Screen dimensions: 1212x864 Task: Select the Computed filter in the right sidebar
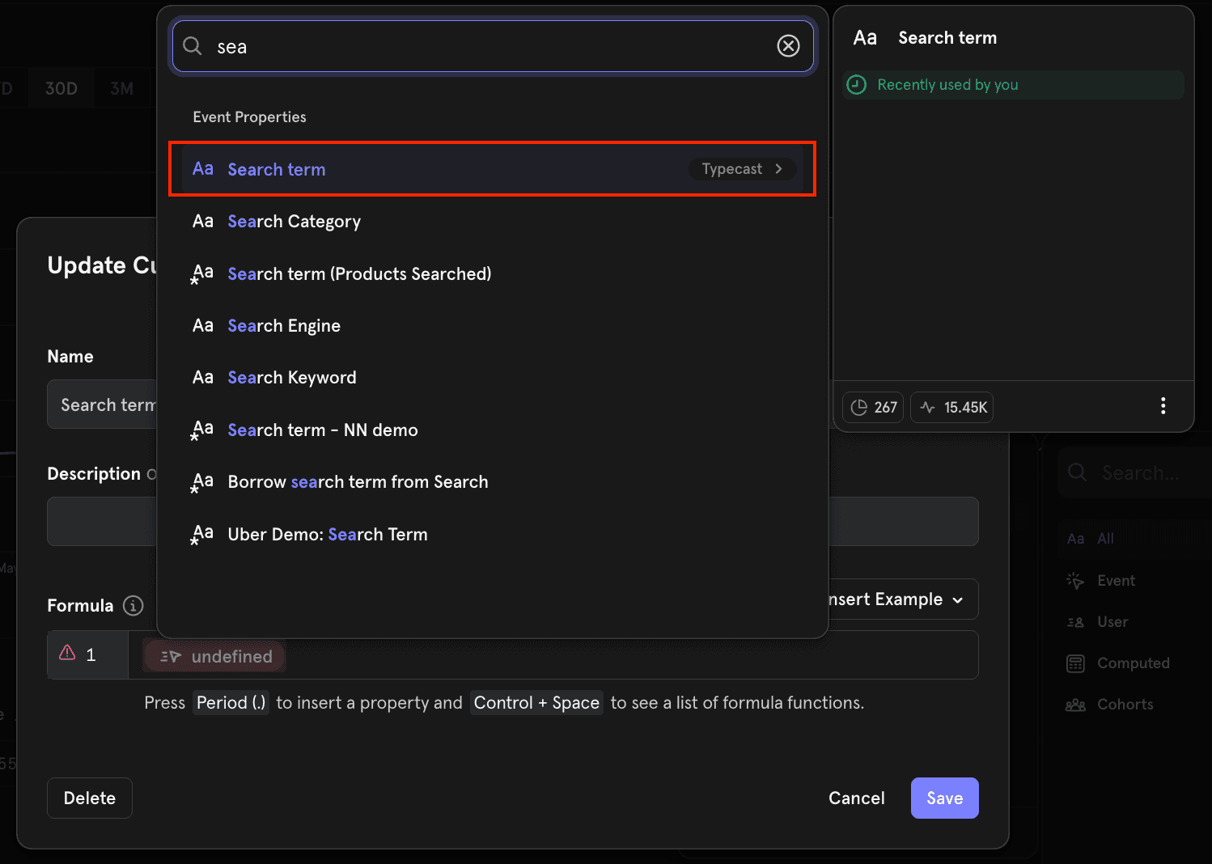pos(1132,663)
